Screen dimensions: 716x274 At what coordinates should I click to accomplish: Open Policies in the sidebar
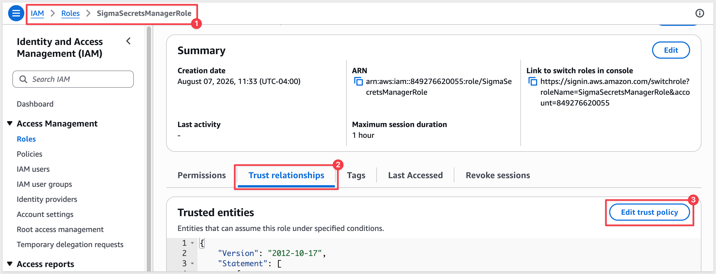click(29, 154)
